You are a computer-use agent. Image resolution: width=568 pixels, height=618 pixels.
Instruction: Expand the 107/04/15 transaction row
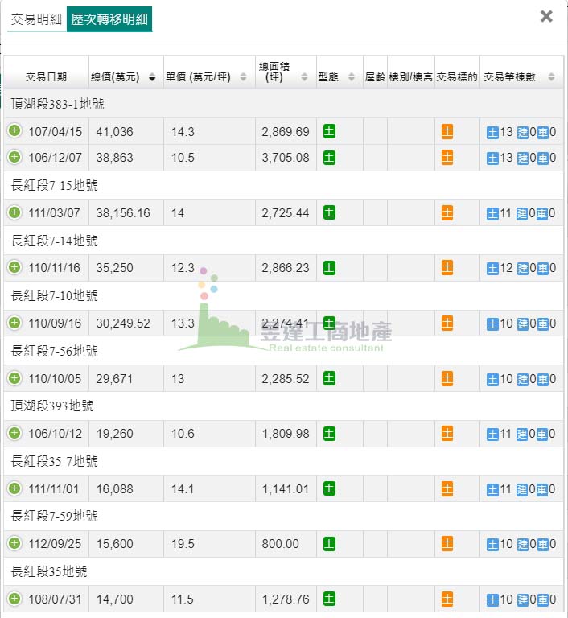coord(14,131)
